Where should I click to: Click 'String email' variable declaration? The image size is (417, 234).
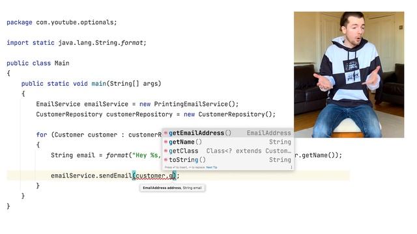(73, 155)
